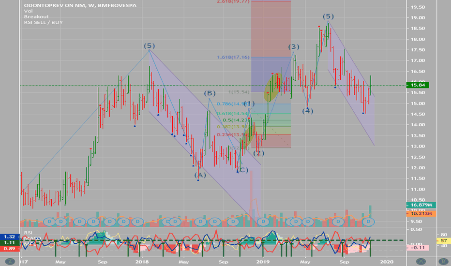Click the B icon in bottom-right corner
The image size is (451, 266).
[x=443, y=261]
